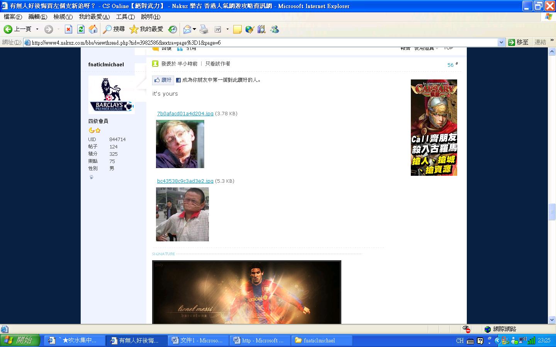Click the Facebook 讚好 like button

coord(163,80)
